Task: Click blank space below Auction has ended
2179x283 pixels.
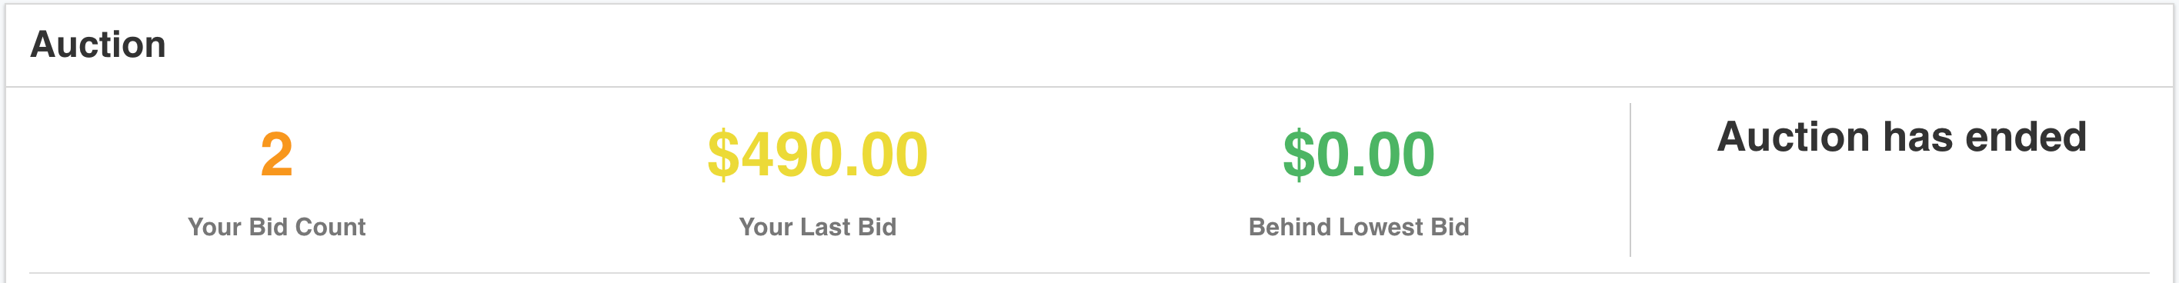Action: pyautogui.click(x=1901, y=211)
